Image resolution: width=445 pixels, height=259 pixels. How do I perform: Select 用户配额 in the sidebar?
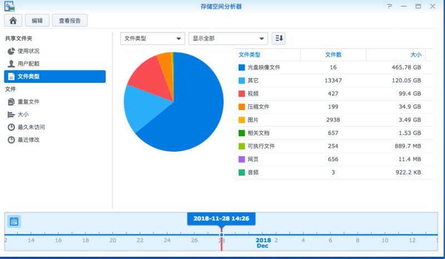(x=55, y=63)
